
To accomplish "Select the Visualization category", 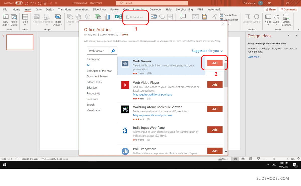I will pos(94,110).
